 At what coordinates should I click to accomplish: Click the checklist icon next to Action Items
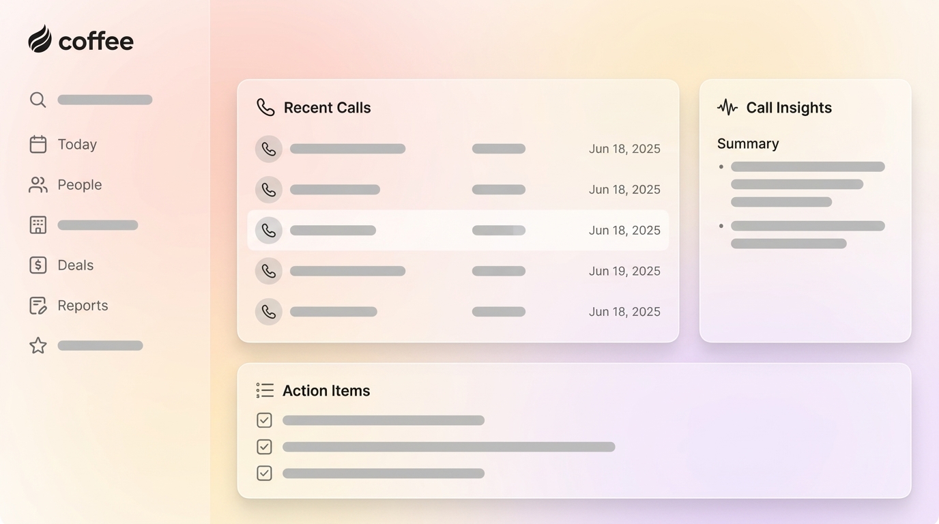(264, 390)
